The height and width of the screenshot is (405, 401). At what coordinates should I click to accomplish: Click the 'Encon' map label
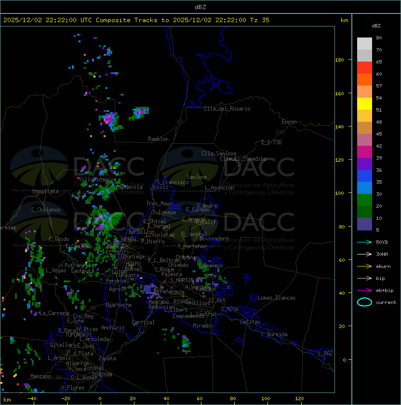[289, 122]
